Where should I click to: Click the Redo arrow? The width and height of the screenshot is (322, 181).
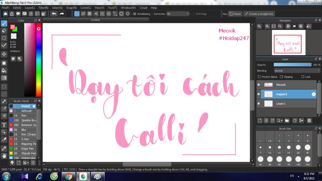tap(62, 14)
